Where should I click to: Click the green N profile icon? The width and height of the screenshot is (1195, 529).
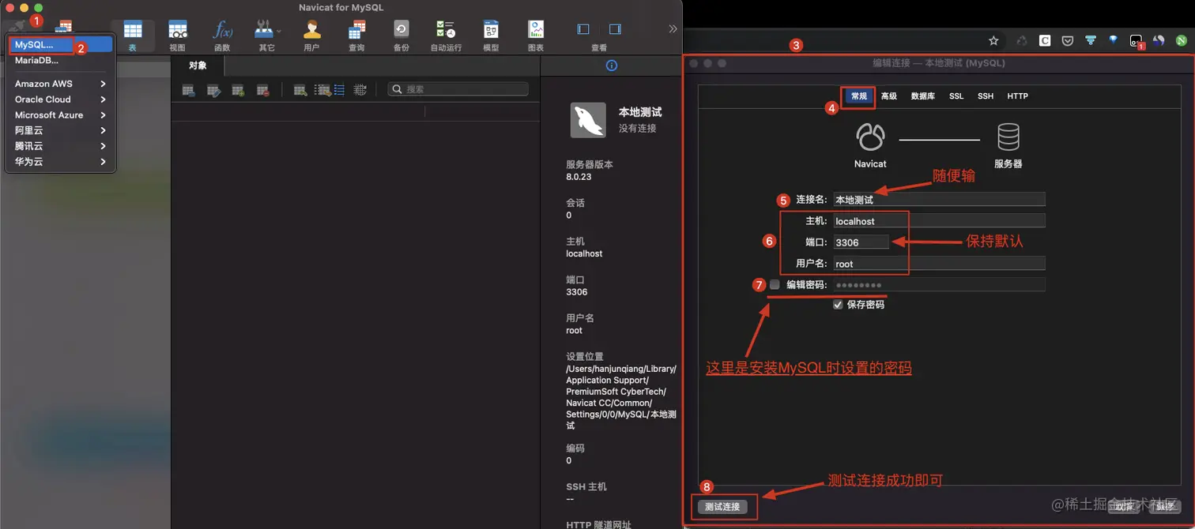point(1182,40)
